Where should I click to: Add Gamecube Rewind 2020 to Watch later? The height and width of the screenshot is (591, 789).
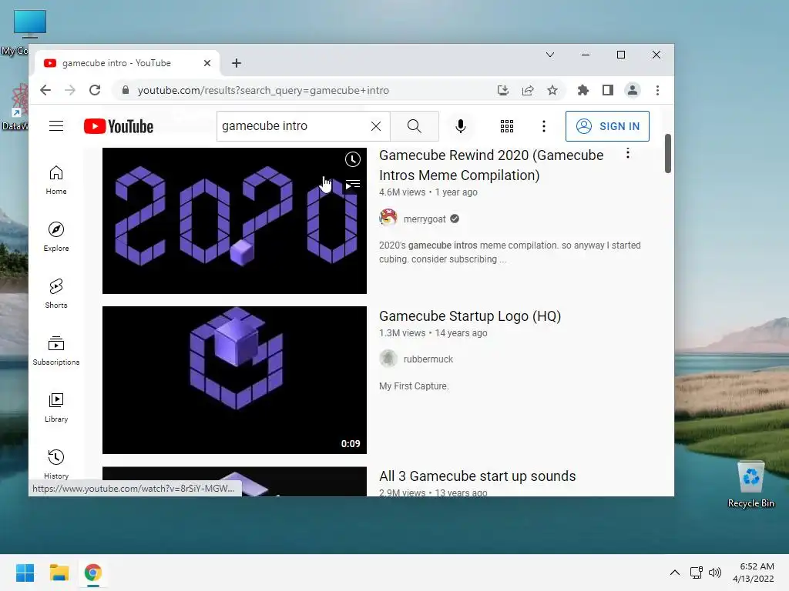(x=353, y=159)
